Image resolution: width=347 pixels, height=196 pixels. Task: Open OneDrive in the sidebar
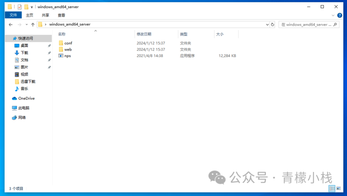coord(26,98)
